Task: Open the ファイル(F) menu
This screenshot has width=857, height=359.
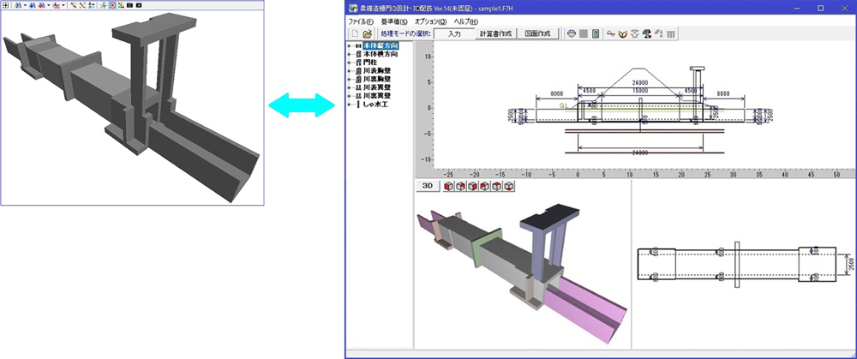Action: 361,22
